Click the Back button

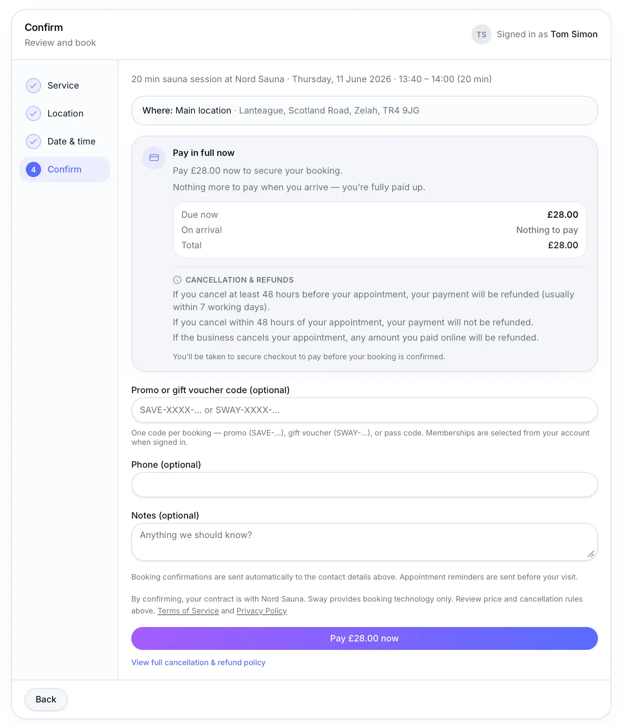coord(46,699)
